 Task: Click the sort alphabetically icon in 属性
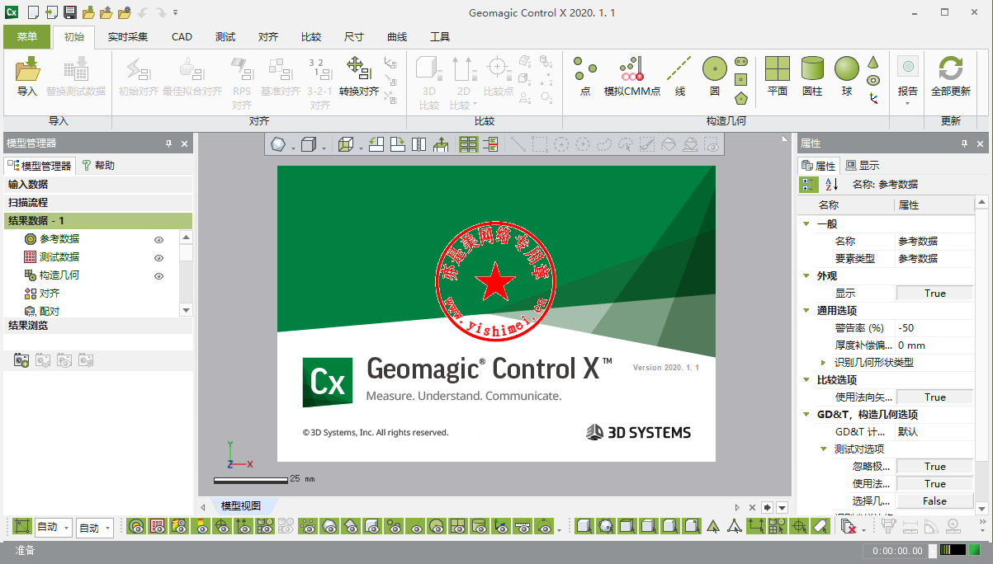[x=832, y=185]
